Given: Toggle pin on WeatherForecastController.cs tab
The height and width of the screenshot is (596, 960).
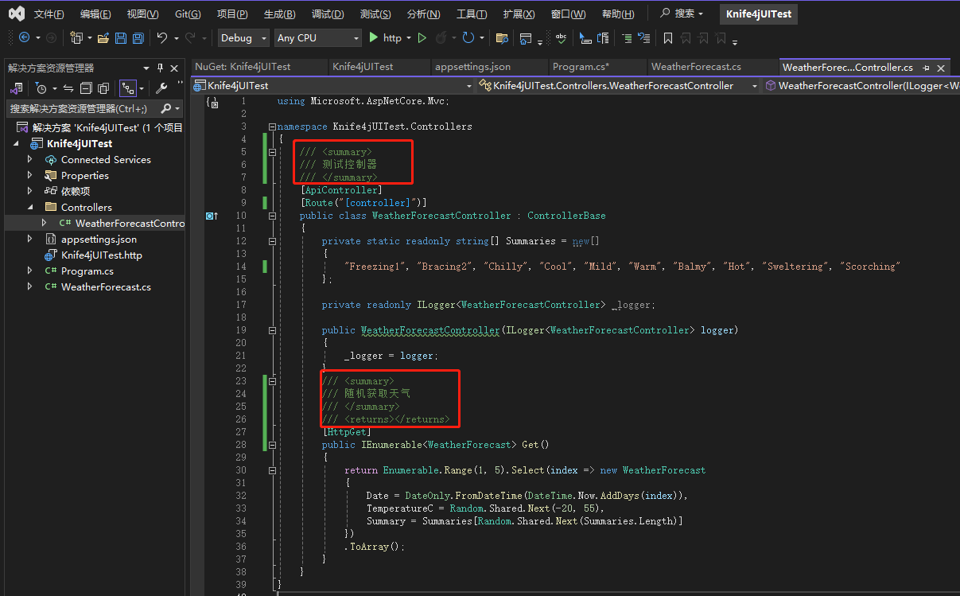Looking at the screenshot, I should (927, 68).
